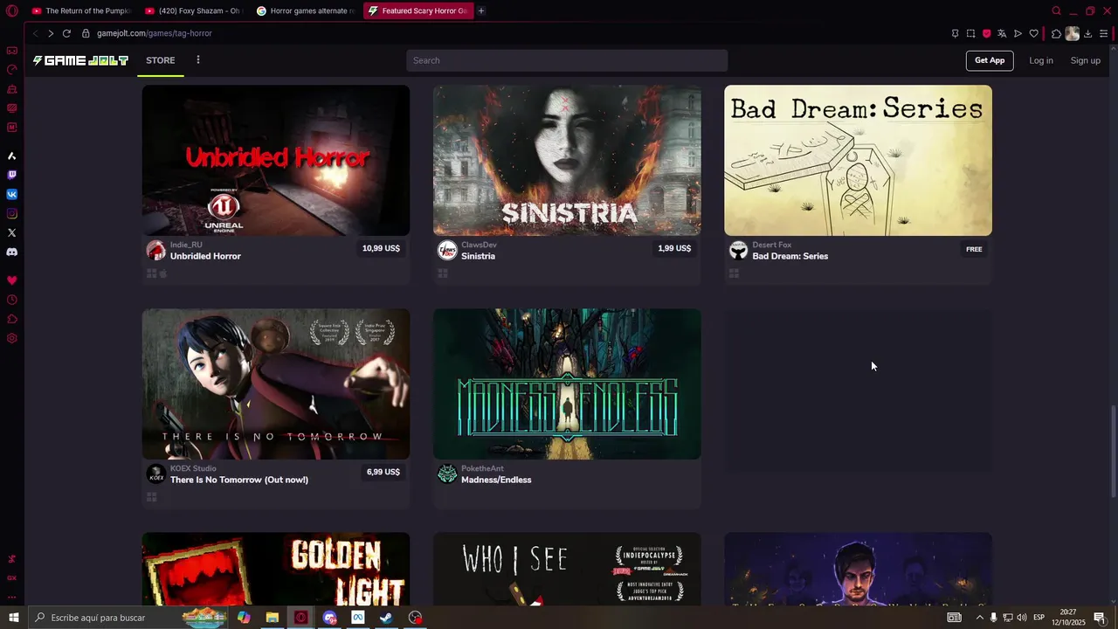
Task: Click the taskbar volume speaker icon
Action: click(x=1022, y=618)
